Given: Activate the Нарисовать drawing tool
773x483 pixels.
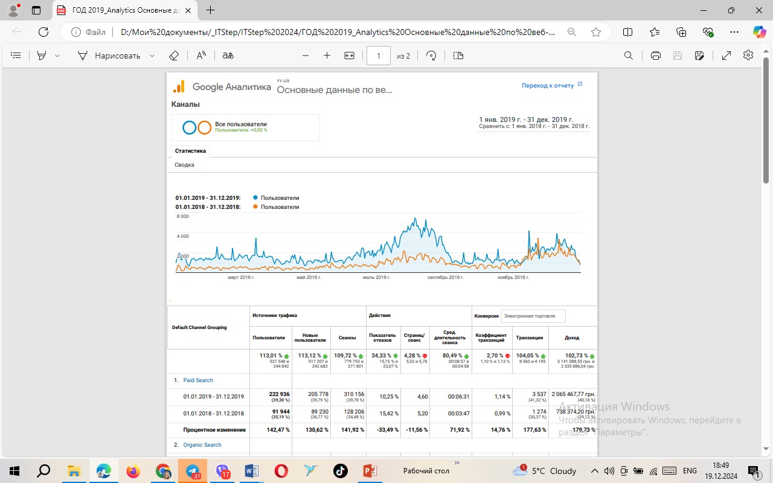Looking at the screenshot, I should 109,56.
